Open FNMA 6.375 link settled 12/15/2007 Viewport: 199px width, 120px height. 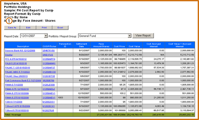click(17, 94)
